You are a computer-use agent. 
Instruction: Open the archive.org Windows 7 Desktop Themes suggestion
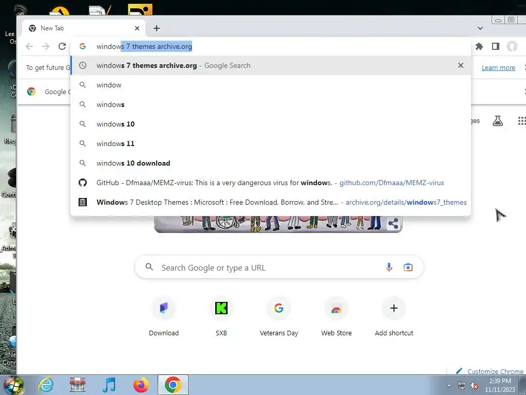pos(271,202)
